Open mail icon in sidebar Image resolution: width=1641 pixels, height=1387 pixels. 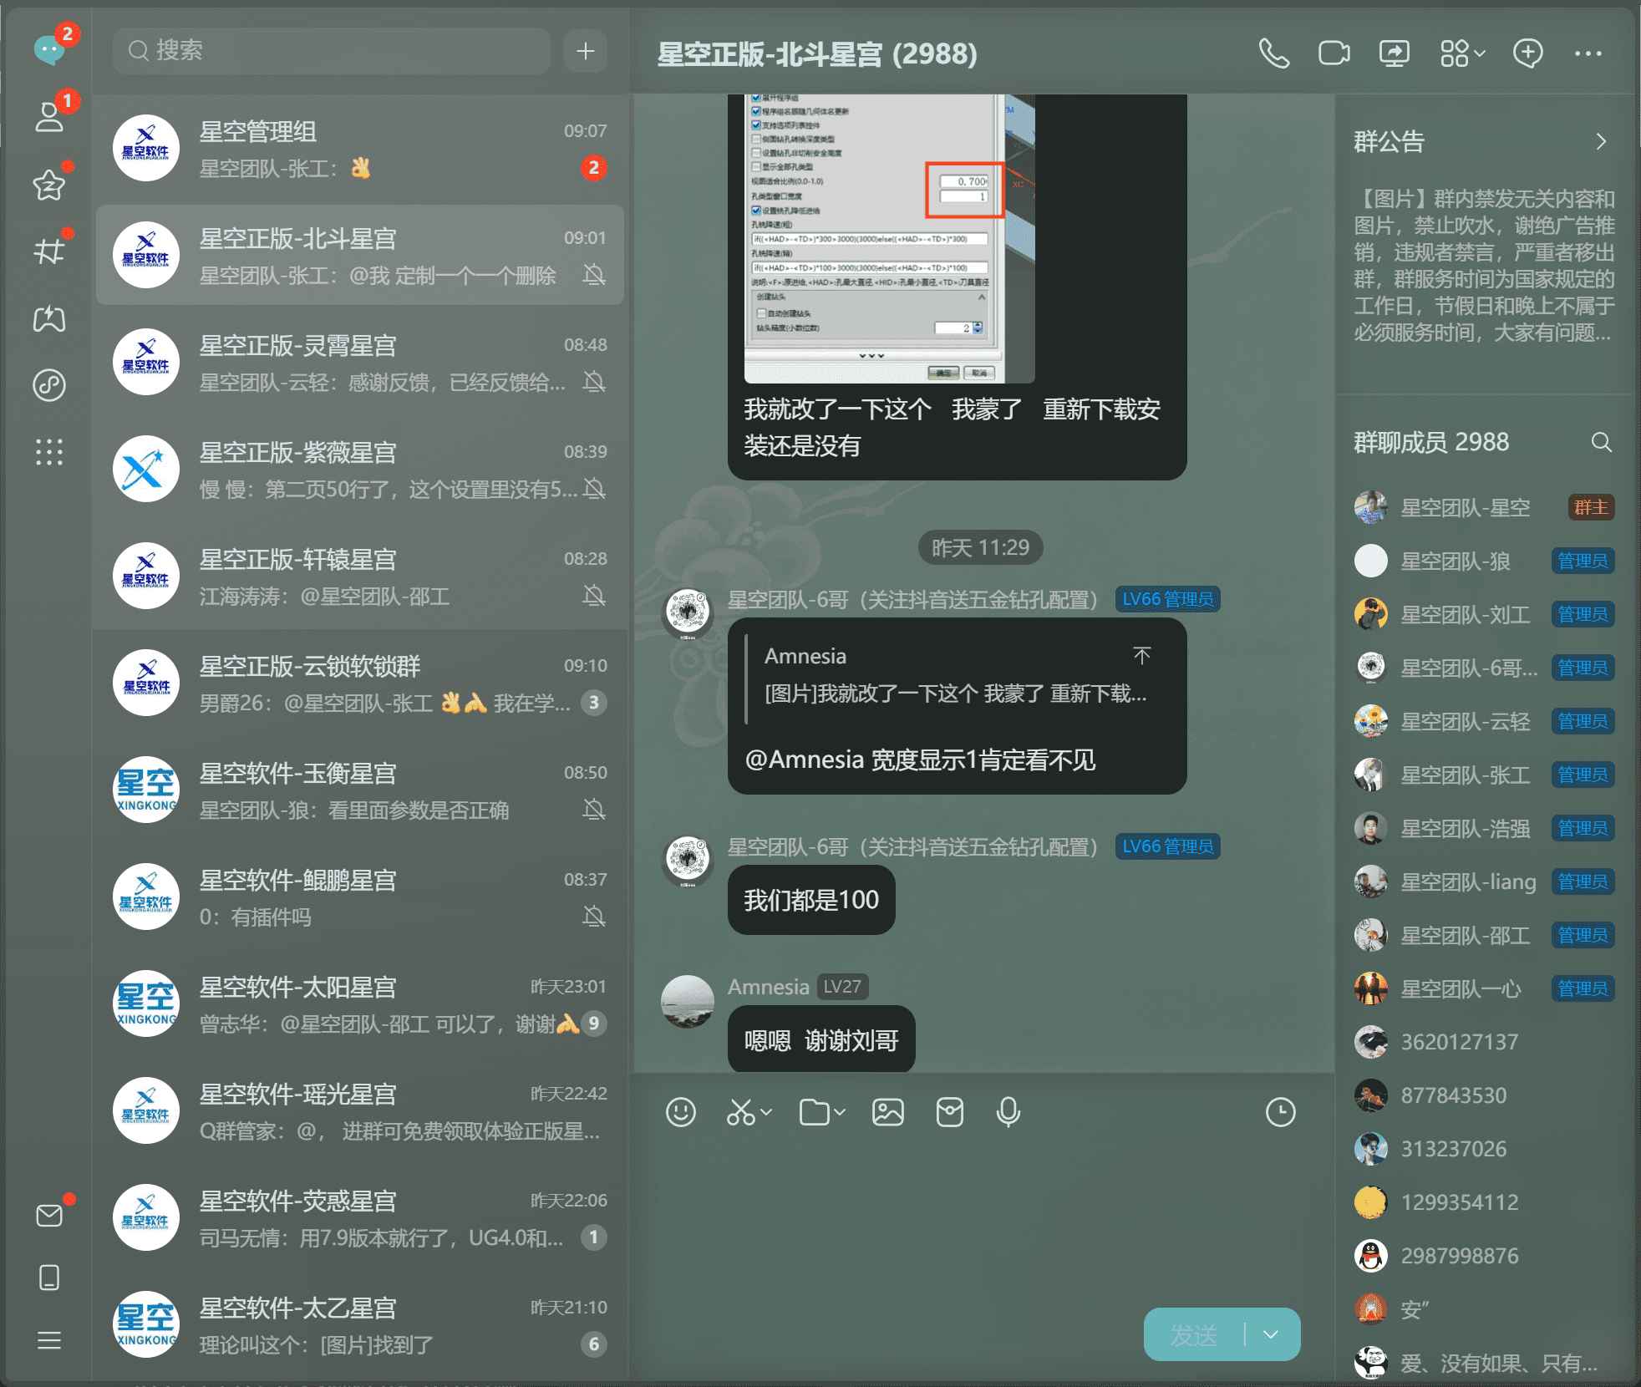tap(49, 1215)
